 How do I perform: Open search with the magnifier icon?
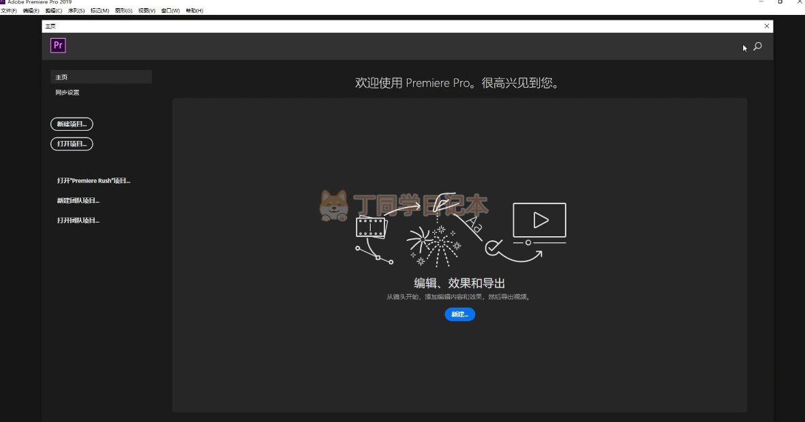[x=757, y=47]
